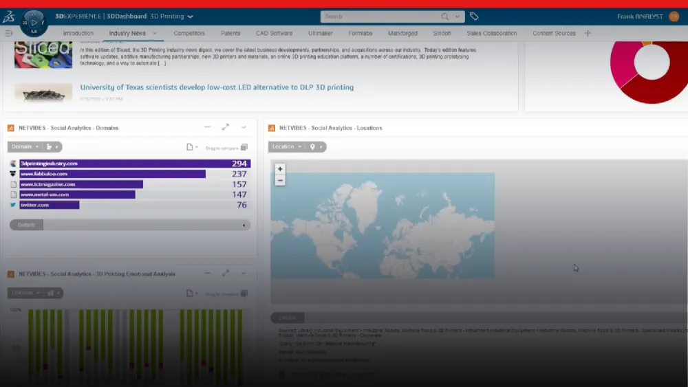This screenshot has width=688, height=387.
Task: Open the Introduction tab
Action: [x=78, y=33]
